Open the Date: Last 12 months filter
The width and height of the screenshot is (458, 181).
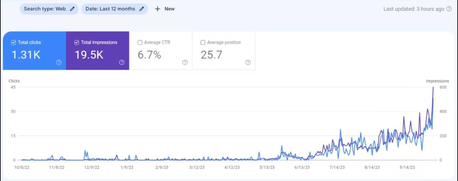(114, 9)
